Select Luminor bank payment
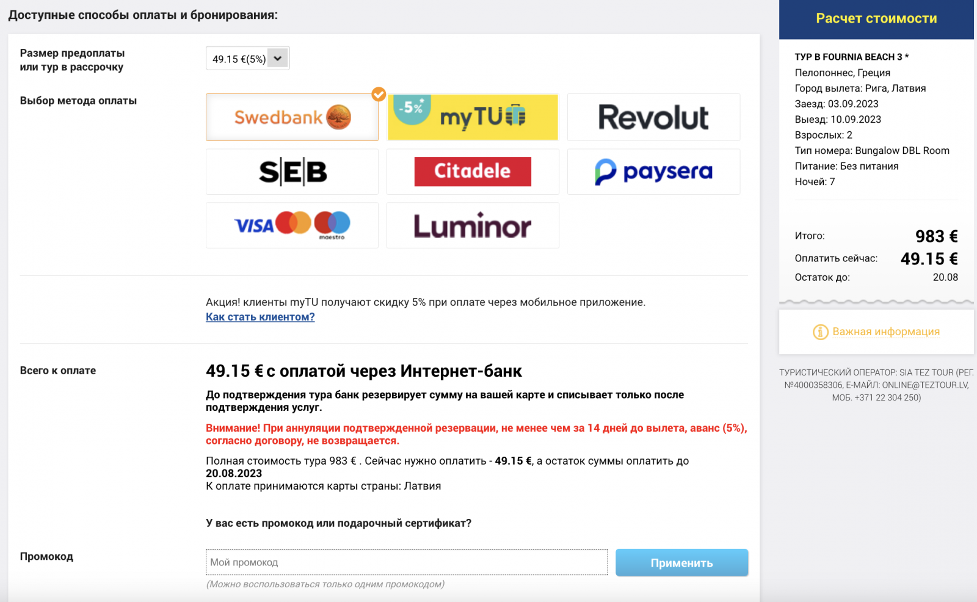Viewport: 977px width, 602px height. click(473, 225)
